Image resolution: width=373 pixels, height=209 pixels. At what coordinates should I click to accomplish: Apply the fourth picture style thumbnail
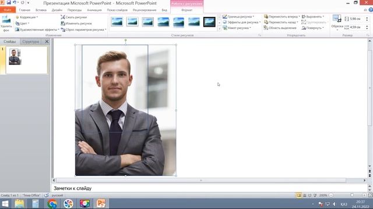[x=163, y=22]
